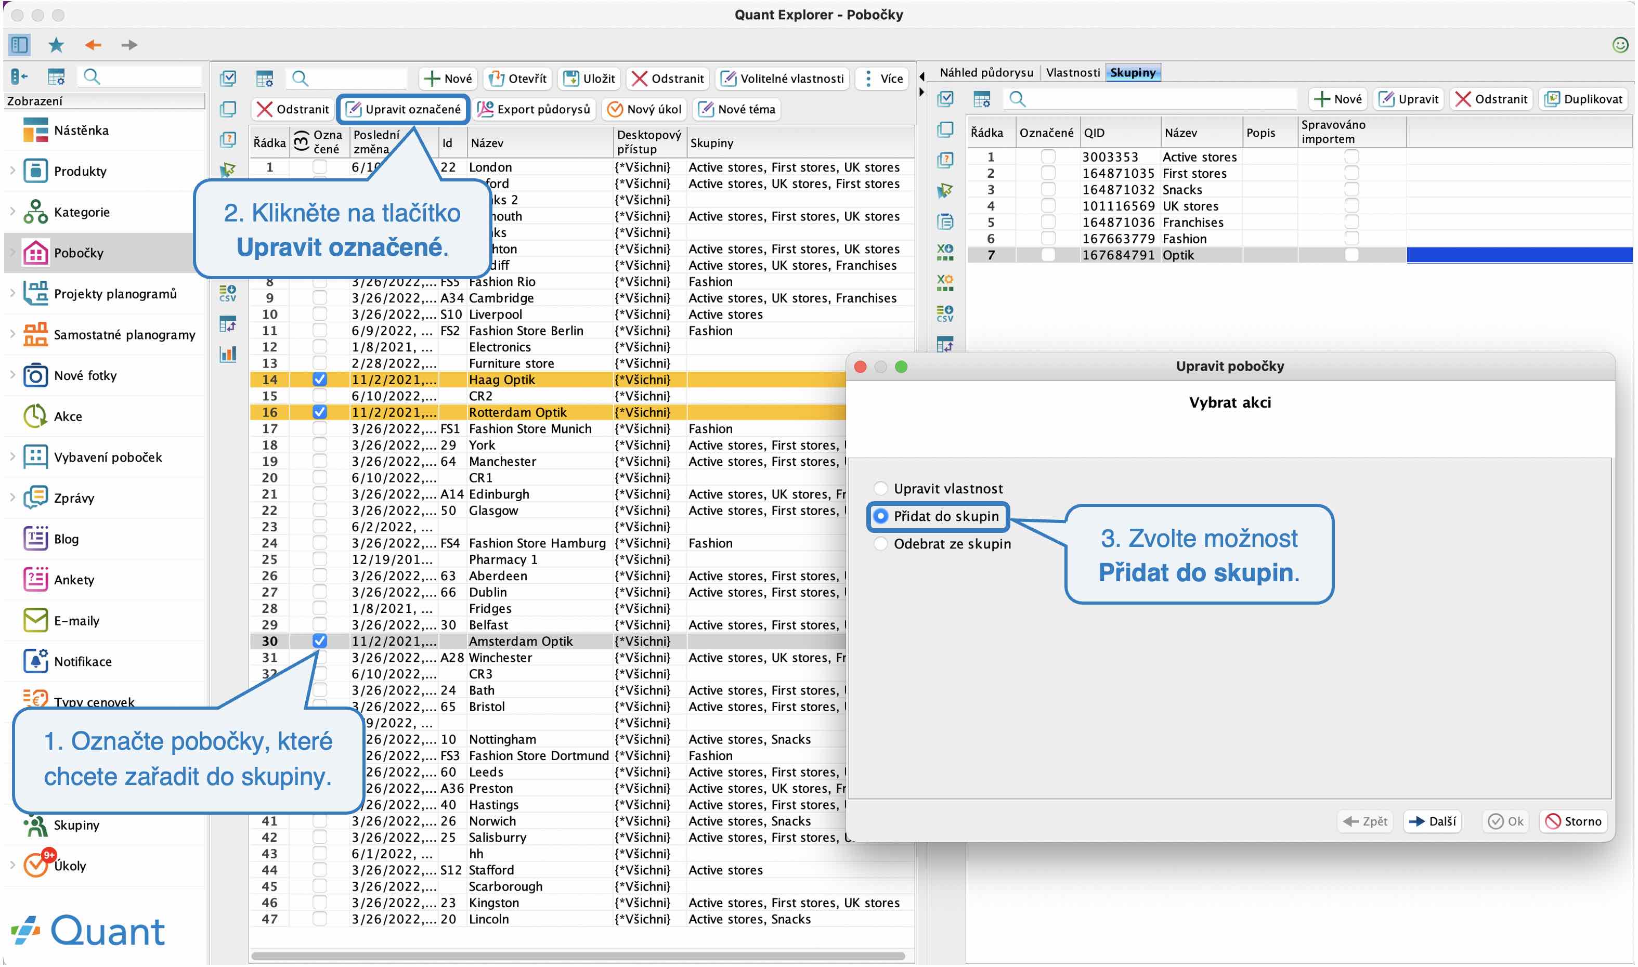
Task: Click CSV export icon in stores toolbar
Action: click(227, 294)
